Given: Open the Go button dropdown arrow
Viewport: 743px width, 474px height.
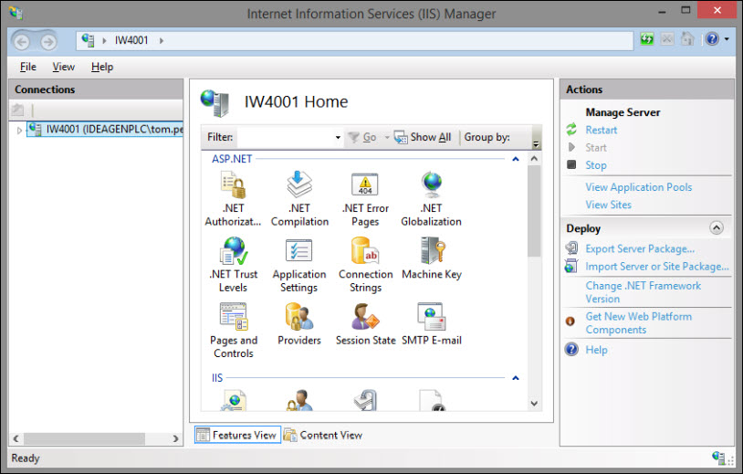Looking at the screenshot, I should (x=387, y=138).
